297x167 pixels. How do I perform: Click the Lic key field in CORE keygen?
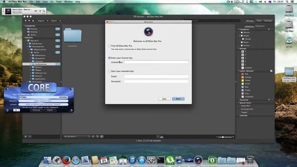tap(43, 97)
